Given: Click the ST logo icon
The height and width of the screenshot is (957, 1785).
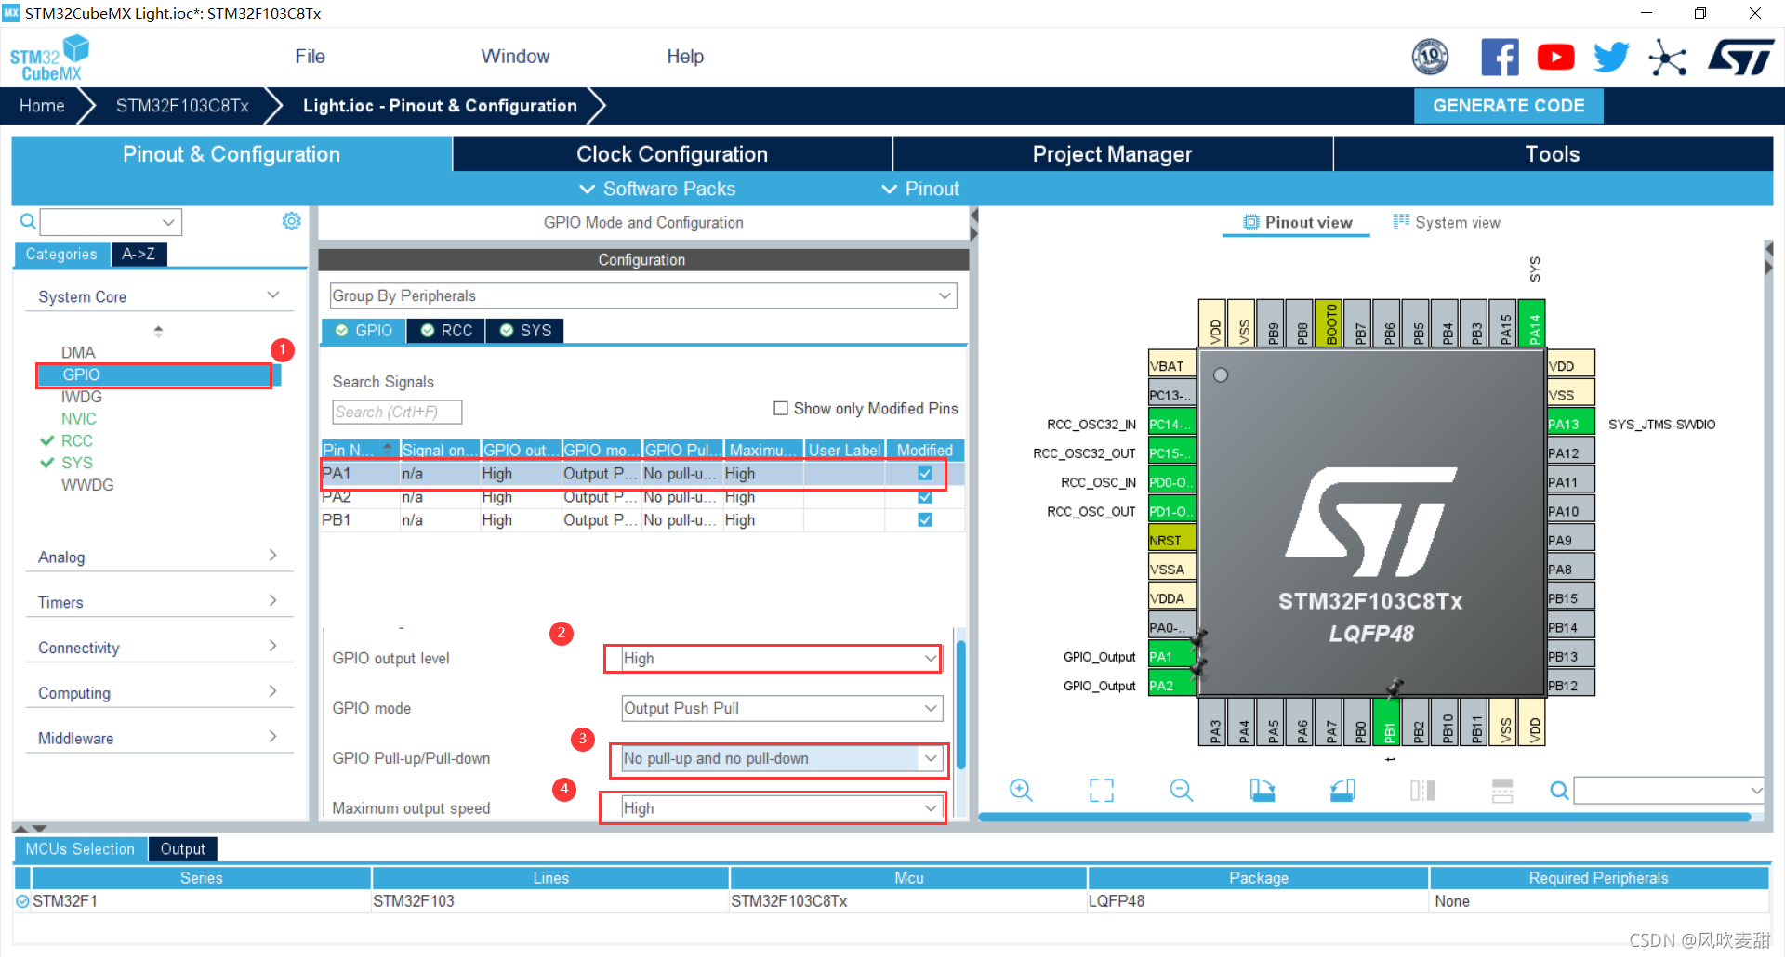Looking at the screenshot, I should (x=1740, y=58).
